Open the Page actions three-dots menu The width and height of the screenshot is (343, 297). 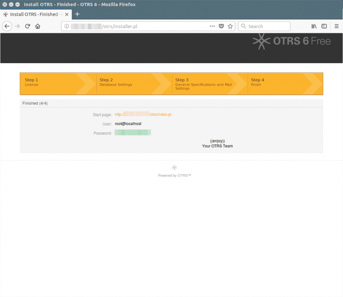pos(212,26)
